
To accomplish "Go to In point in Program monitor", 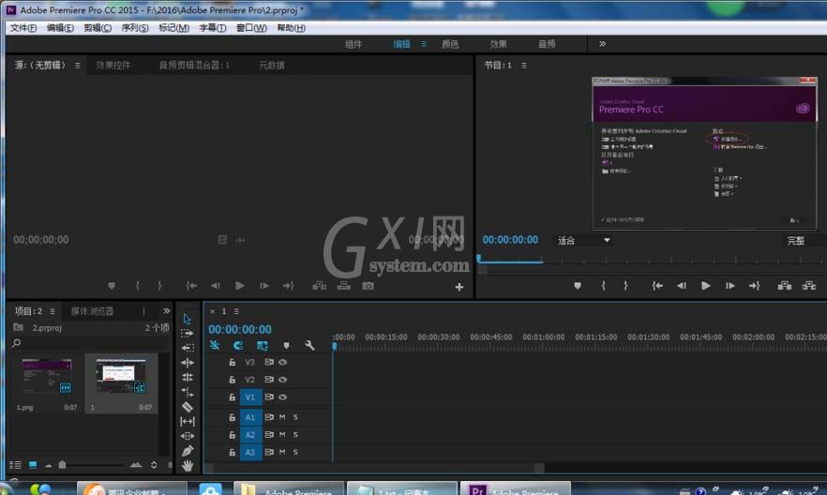I will coord(657,286).
